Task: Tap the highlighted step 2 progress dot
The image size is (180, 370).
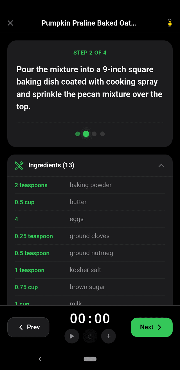Action: coord(86,134)
